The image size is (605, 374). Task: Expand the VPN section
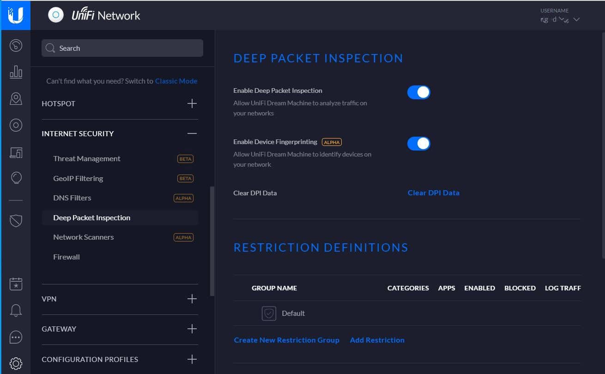(x=192, y=299)
